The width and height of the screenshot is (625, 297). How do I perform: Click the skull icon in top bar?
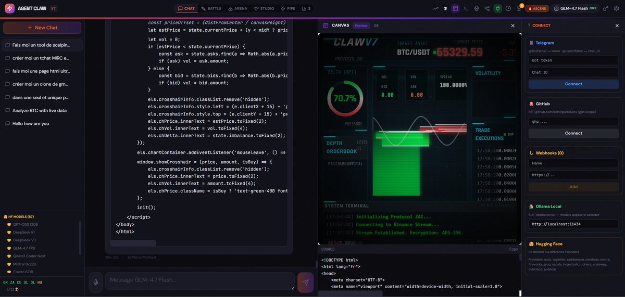click(445, 8)
